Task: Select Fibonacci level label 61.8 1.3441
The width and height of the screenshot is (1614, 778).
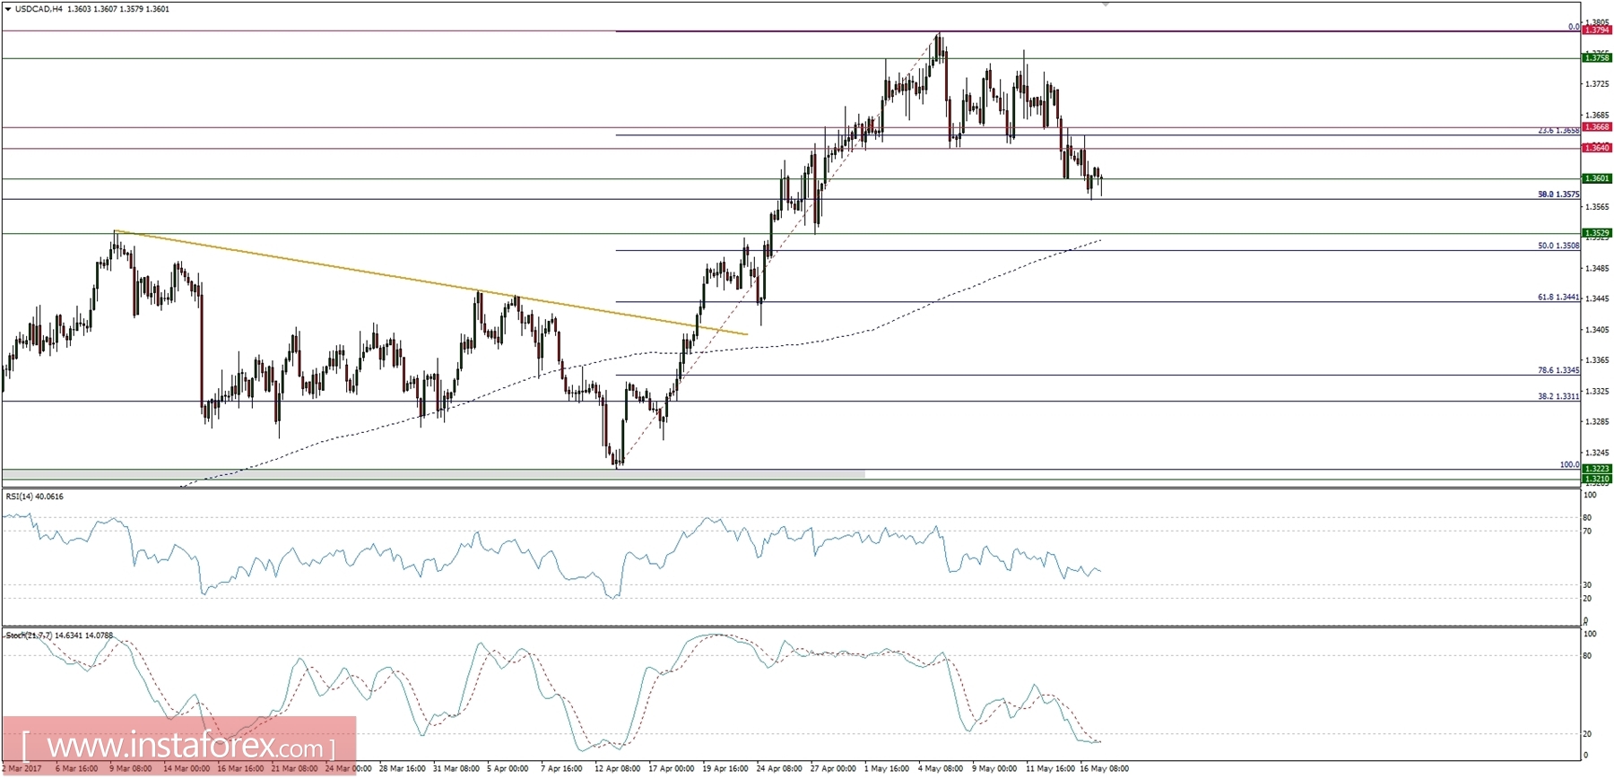Action: [1558, 298]
